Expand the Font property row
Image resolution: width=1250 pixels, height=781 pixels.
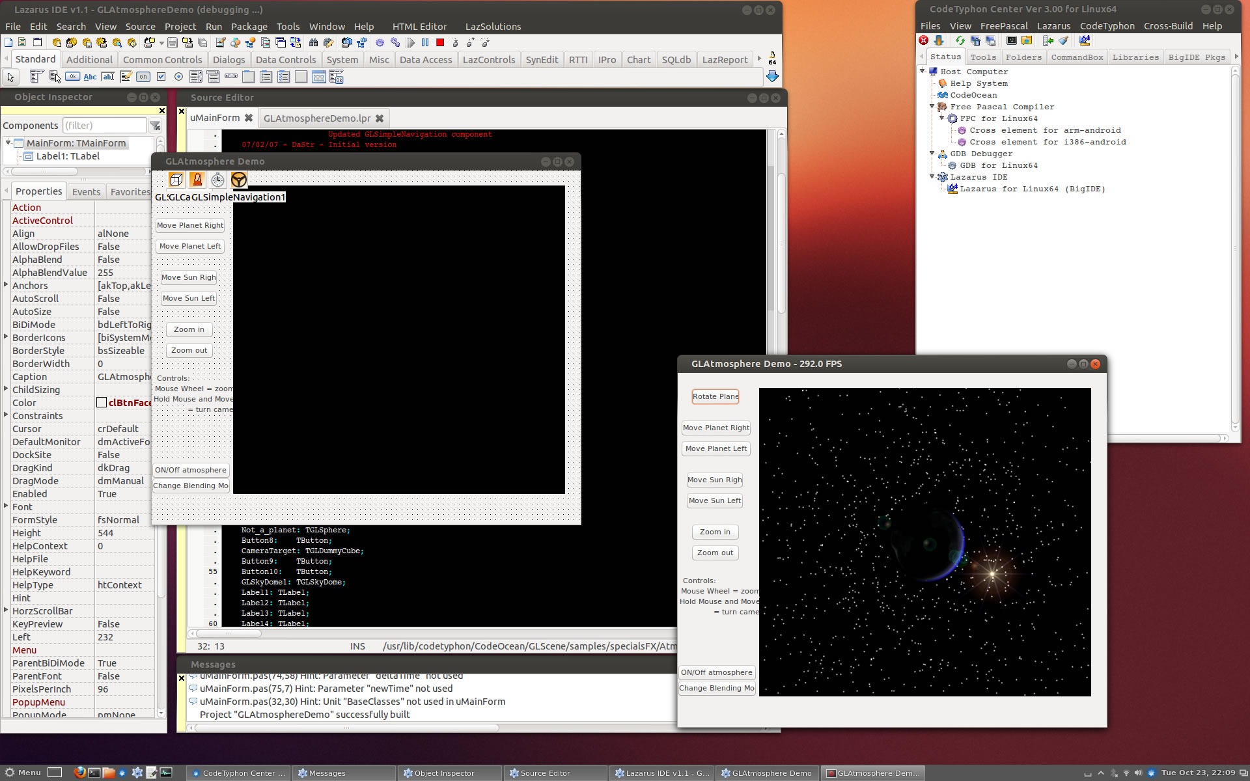(x=6, y=506)
